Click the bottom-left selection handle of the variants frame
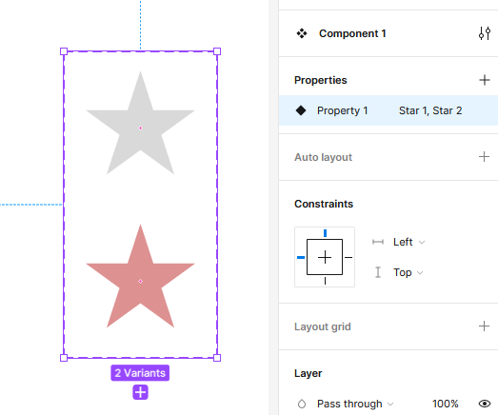Image resolution: width=498 pixels, height=415 pixels. 64,358
